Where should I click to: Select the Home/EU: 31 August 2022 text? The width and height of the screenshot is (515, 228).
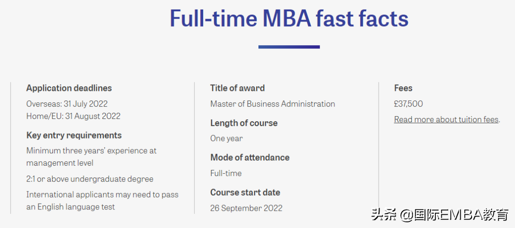click(73, 116)
